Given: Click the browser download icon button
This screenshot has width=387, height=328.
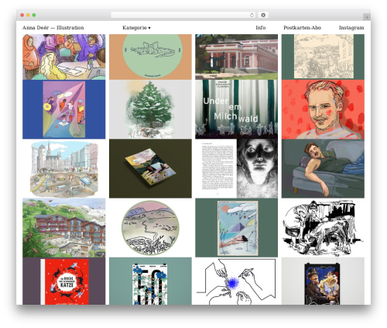Looking at the screenshot, I should click(263, 15).
